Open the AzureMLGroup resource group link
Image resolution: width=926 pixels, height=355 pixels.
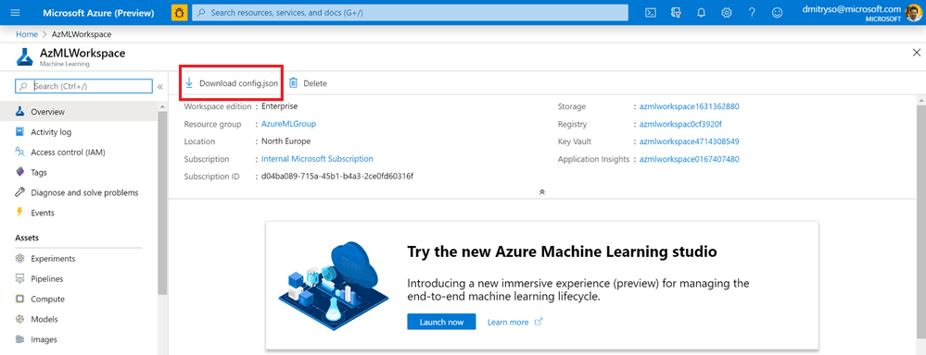click(x=289, y=124)
